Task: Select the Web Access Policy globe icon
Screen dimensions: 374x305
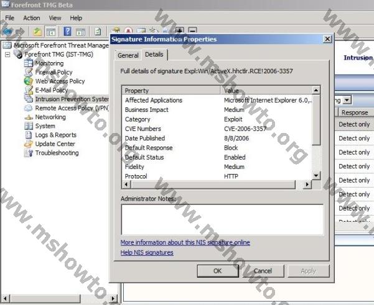Action: click(29, 81)
